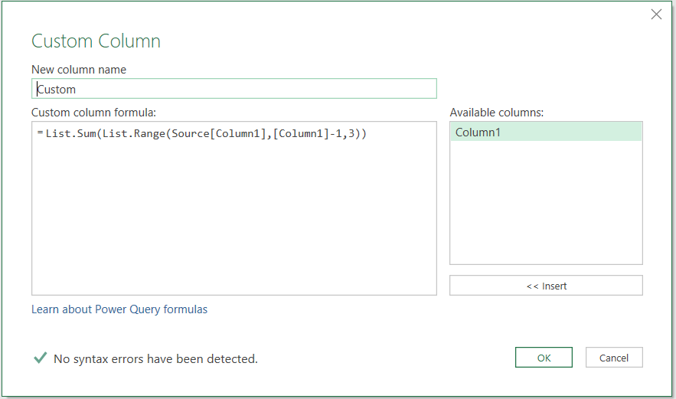Confirm with the OK button
Viewport: 676px width, 399px height.
[x=544, y=358]
